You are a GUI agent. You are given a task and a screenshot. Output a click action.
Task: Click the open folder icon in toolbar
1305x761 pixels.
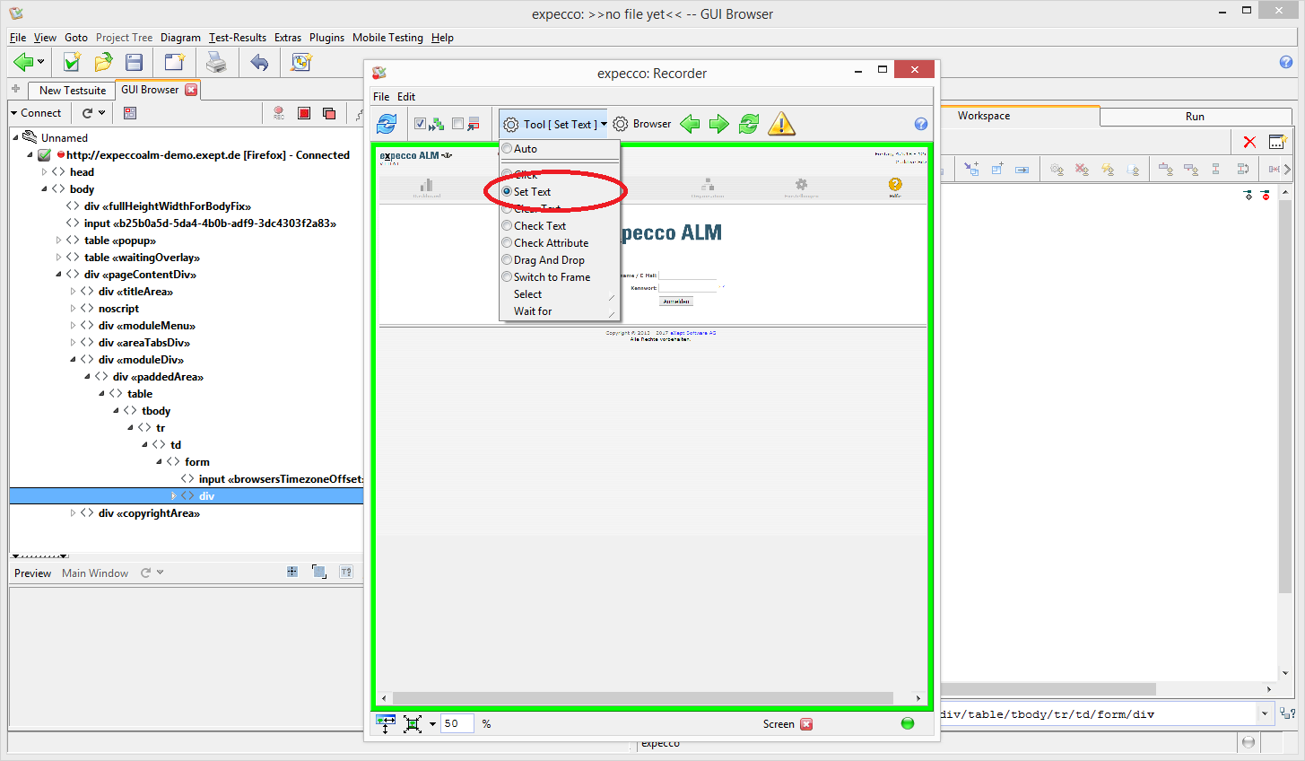(103, 62)
